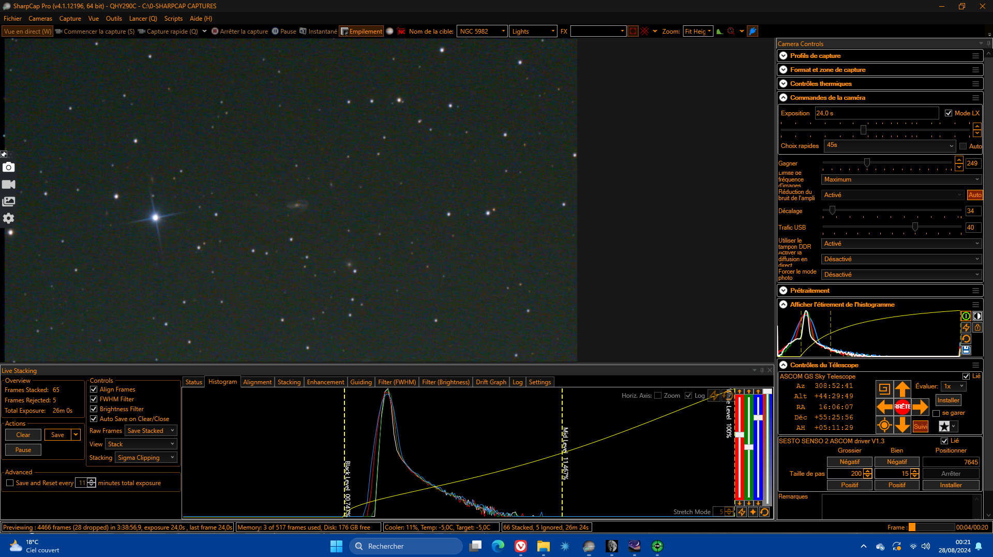Screen dimensions: 993x557
Task: Open the Microsoft Edge taskbar icon
Action: click(x=498, y=546)
